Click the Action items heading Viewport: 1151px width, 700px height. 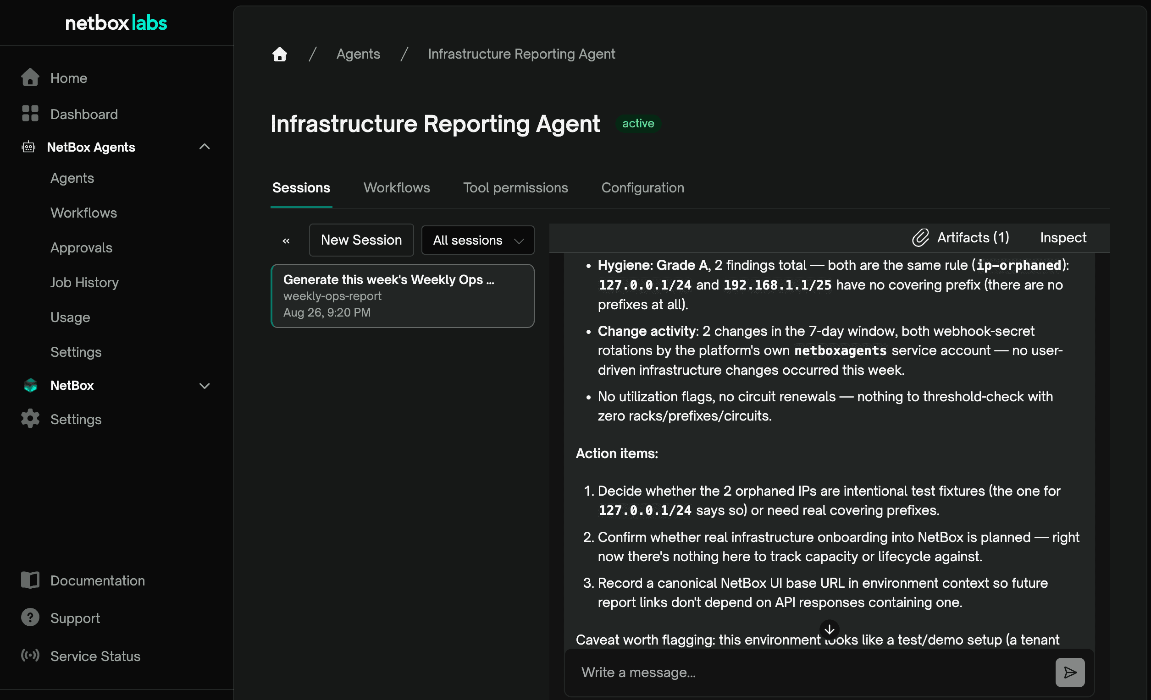point(617,453)
